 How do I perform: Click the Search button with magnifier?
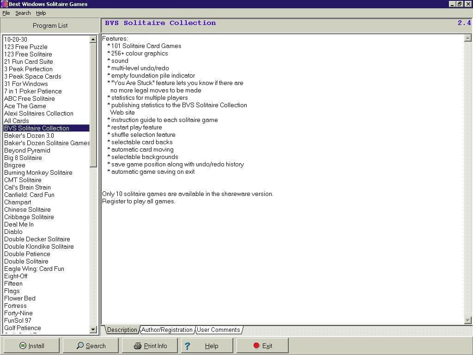[x=91, y=346]
